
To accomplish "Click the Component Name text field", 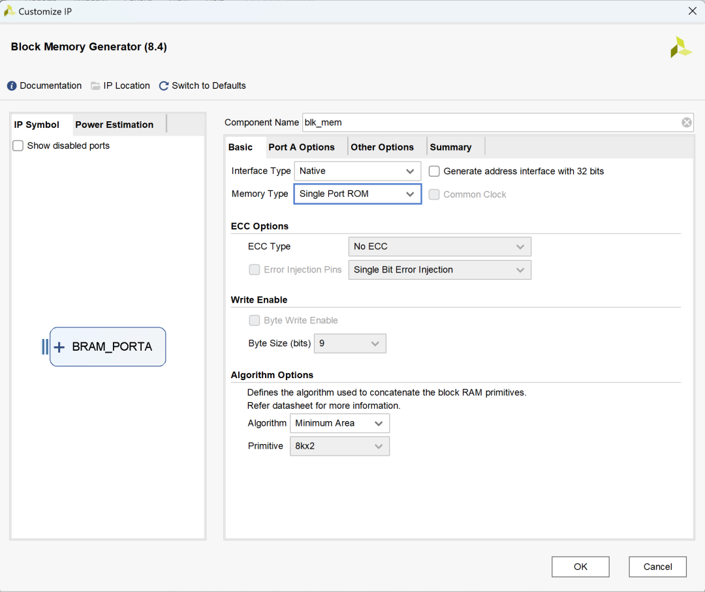I will [490, 123].
